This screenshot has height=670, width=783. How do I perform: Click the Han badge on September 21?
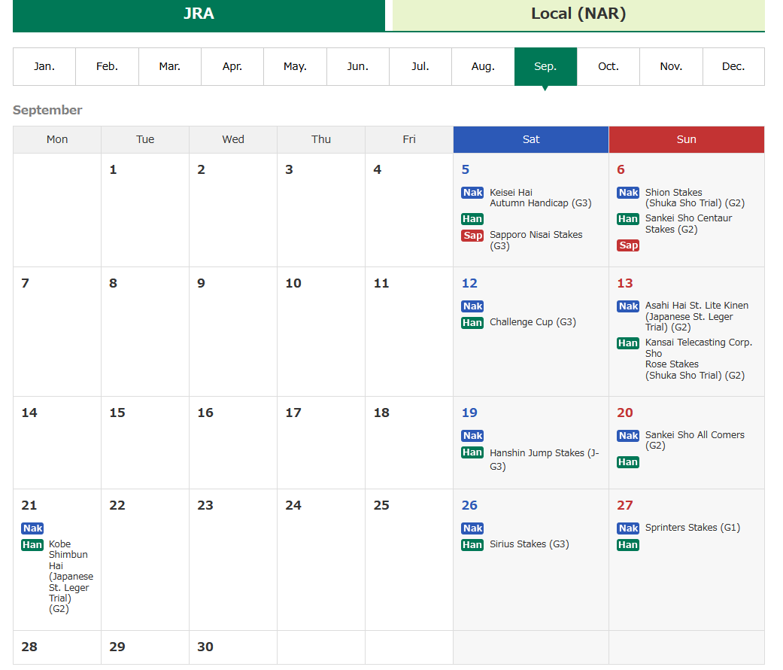pos(32,544)
